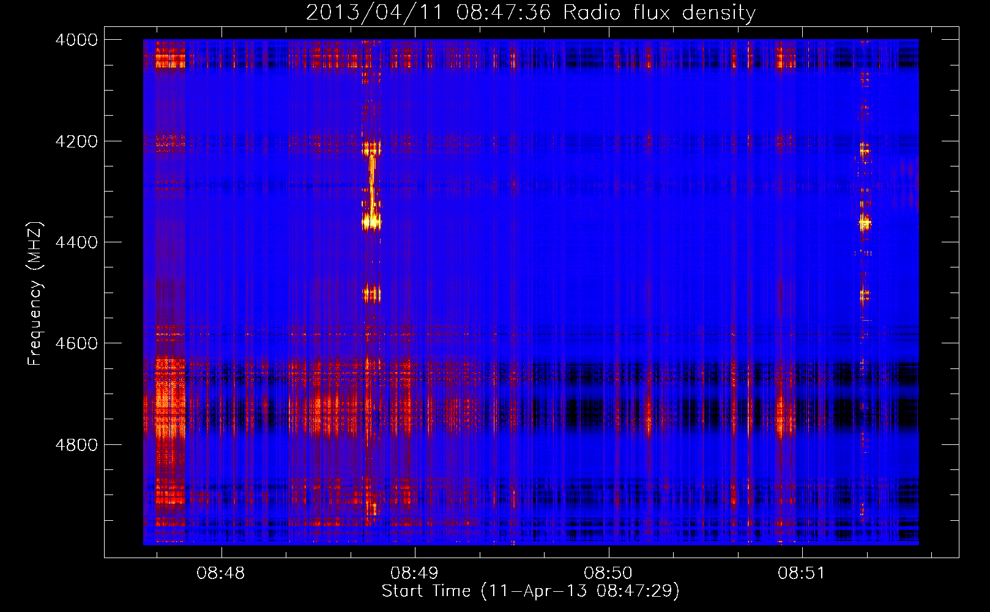This screenshot has width=990, height=612.
Task: Click the 08:50 time tick label
Action: [x=608, y=573]
